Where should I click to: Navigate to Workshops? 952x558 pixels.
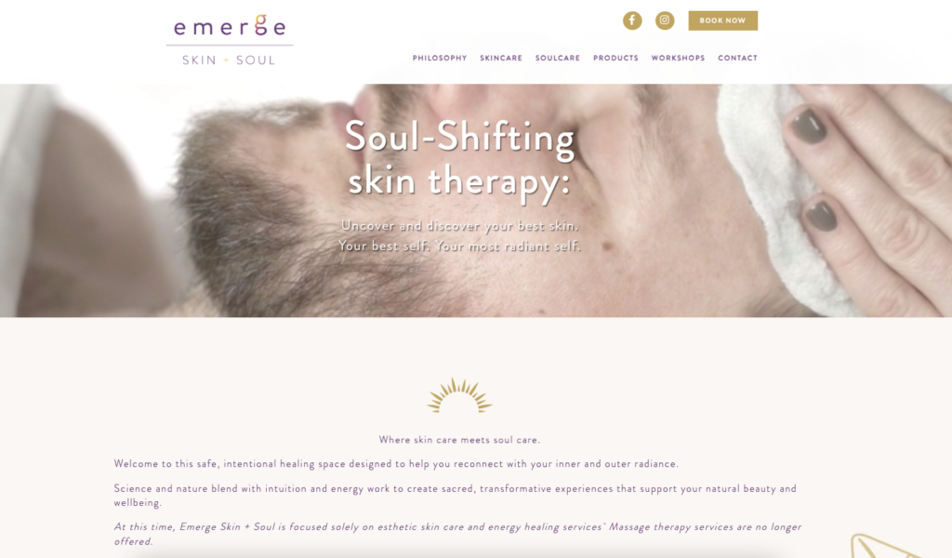[x=678, y=59]
